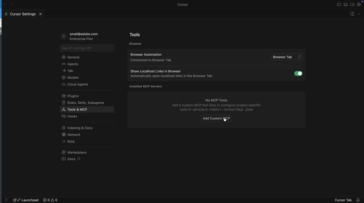Open the Docs external link

tap(87, 159)
